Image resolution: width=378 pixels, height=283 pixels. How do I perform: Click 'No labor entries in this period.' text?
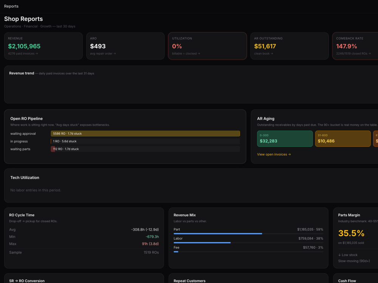click(x=36, y=190)
